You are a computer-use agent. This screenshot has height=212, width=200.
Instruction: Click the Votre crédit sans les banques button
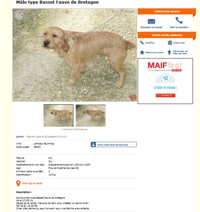(x=114, y=144)
